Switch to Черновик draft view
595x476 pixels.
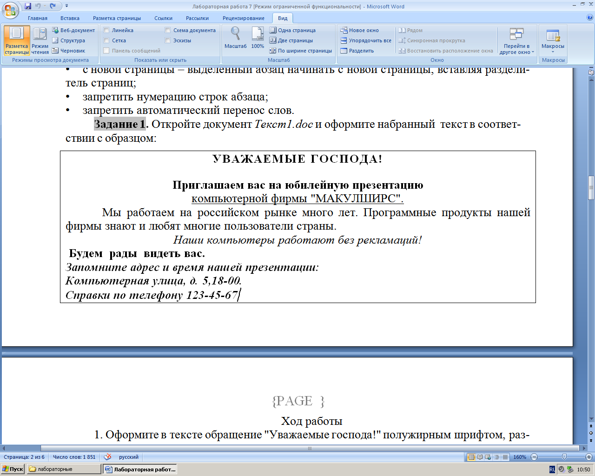pyautogui.click(x=69, y=51)
